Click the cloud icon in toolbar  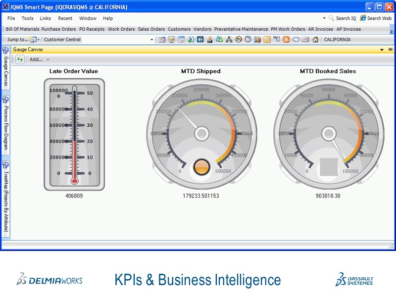pyautogui.click(x=296, y=40)
